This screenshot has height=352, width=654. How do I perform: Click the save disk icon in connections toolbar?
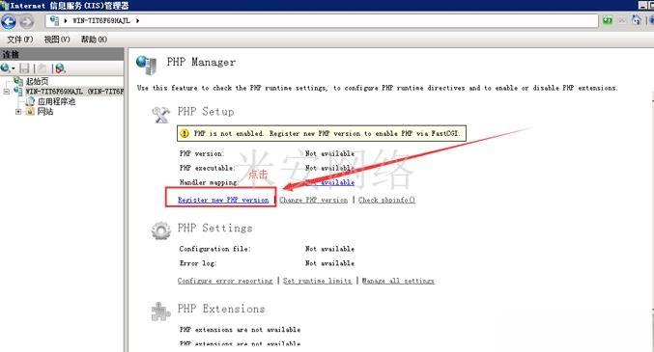coord(24,68)
